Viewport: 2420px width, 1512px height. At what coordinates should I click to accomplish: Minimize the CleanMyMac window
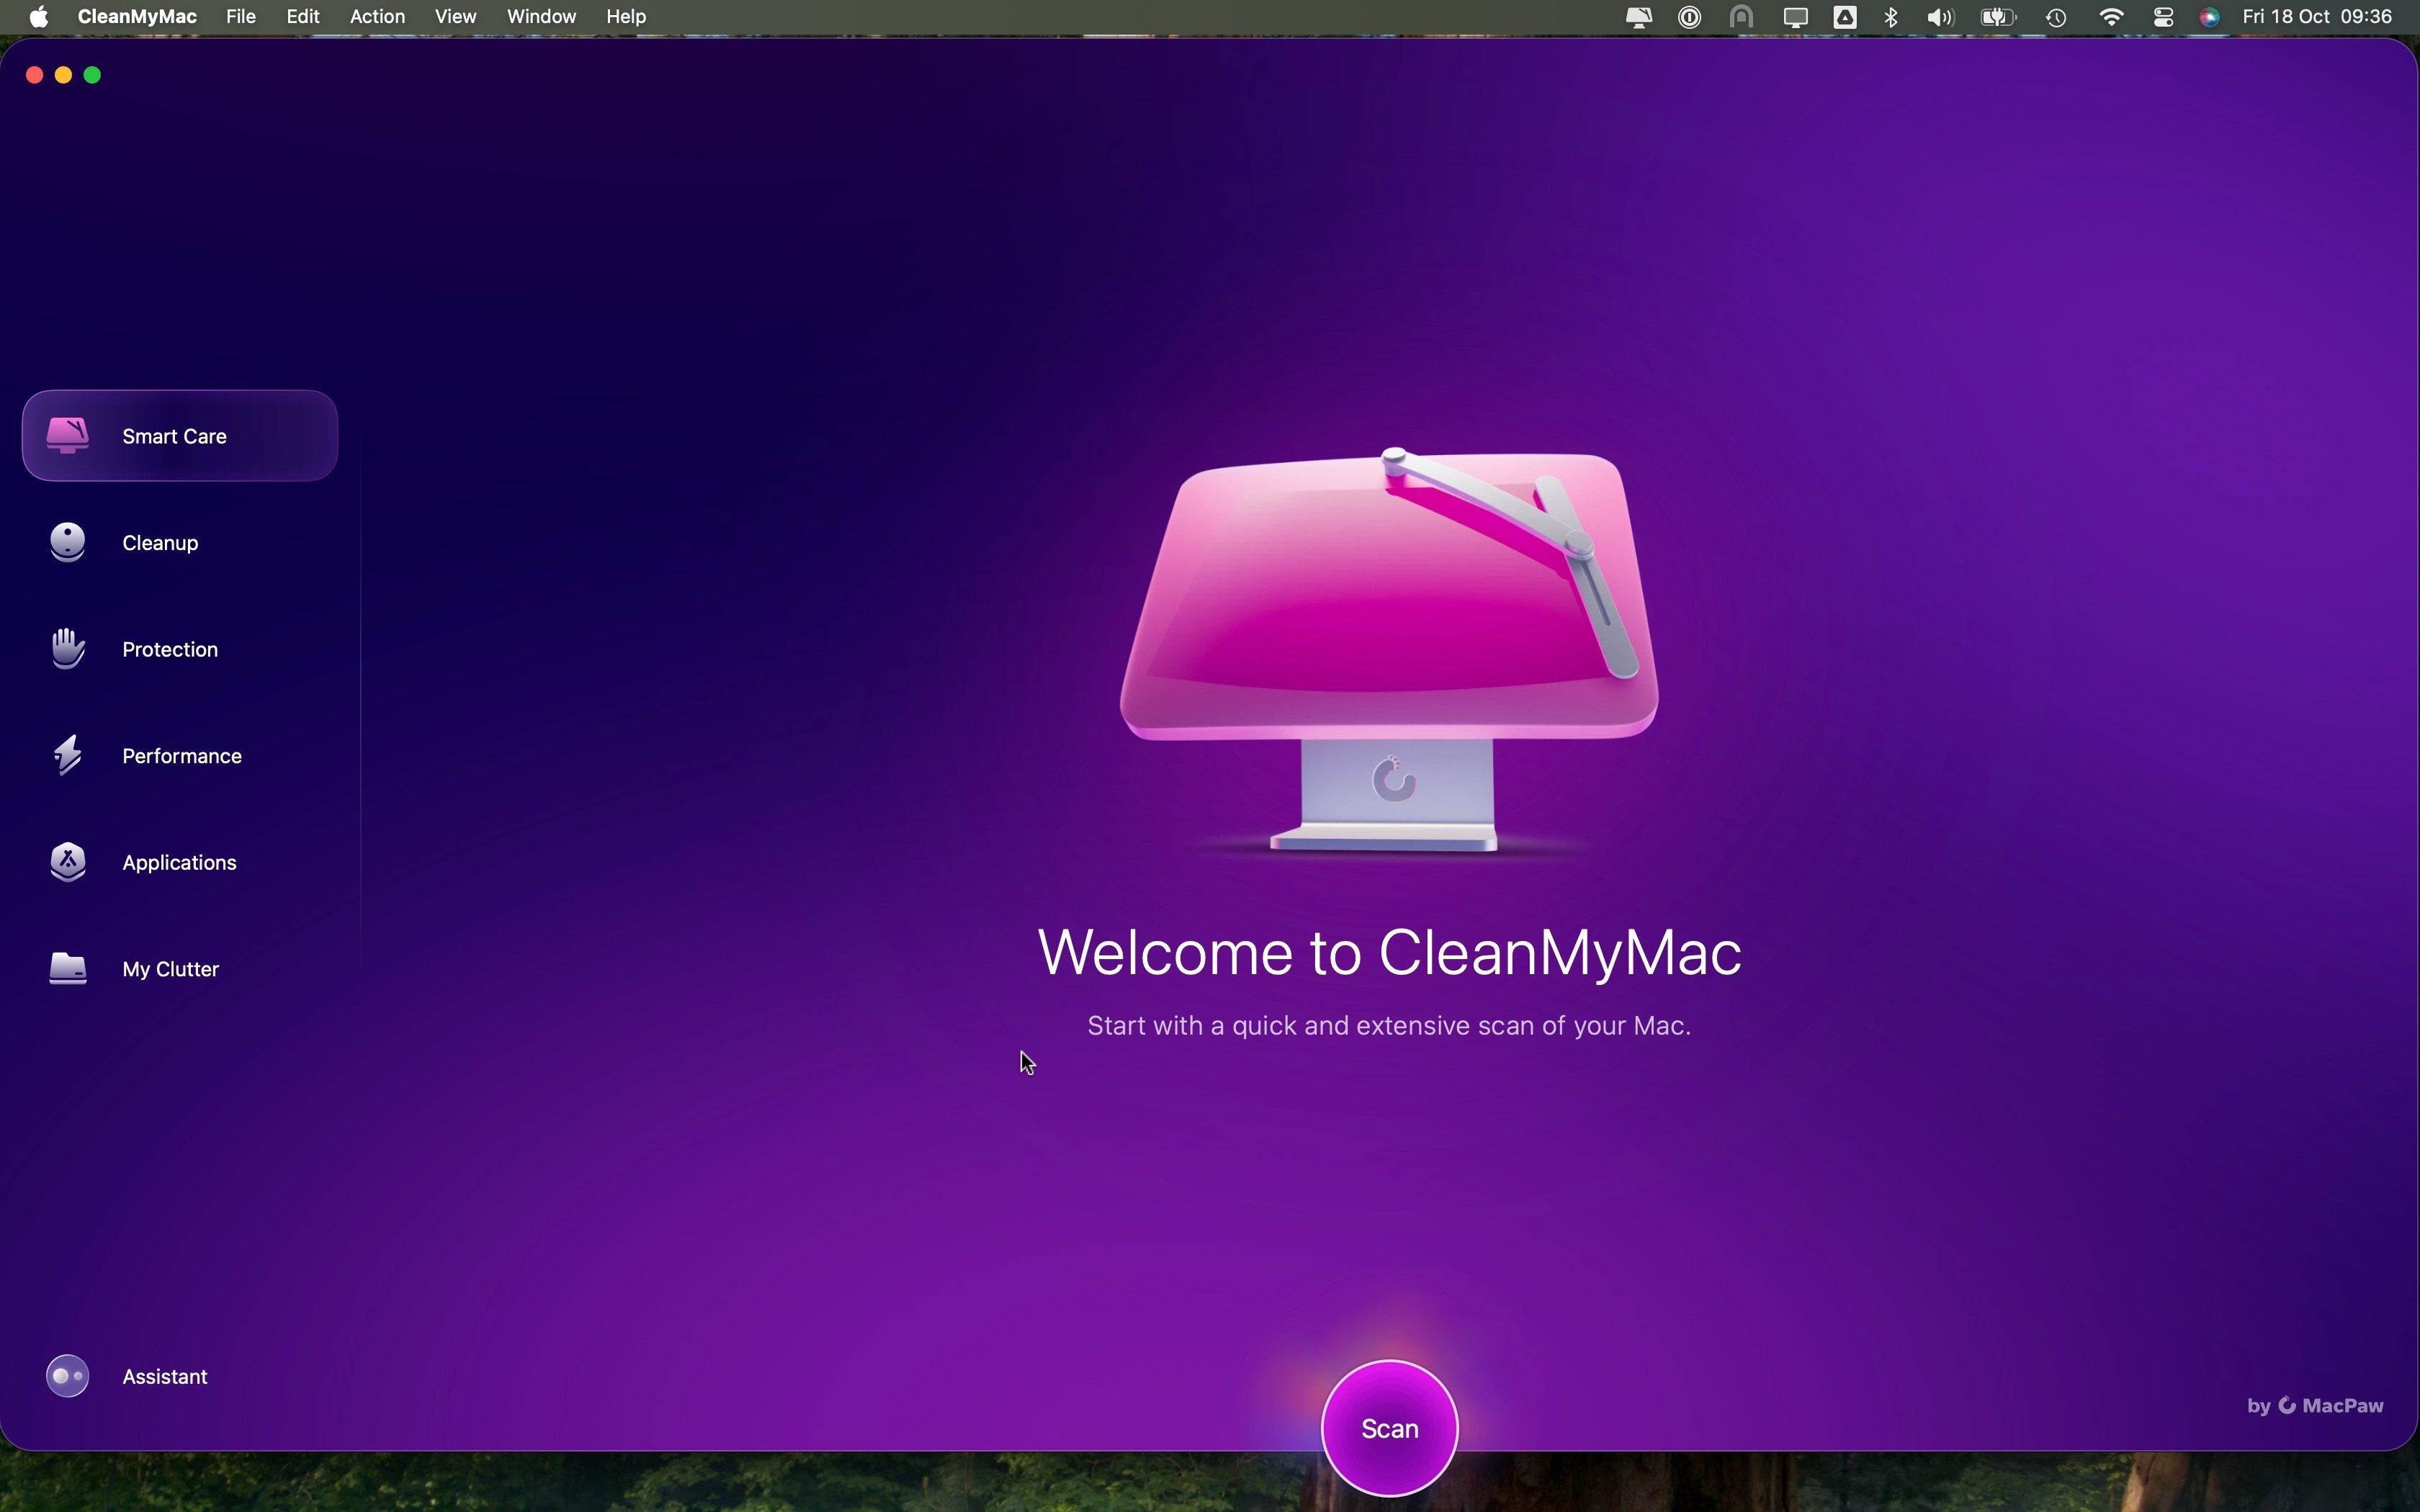pyautogui.click(x=64, y=75)
